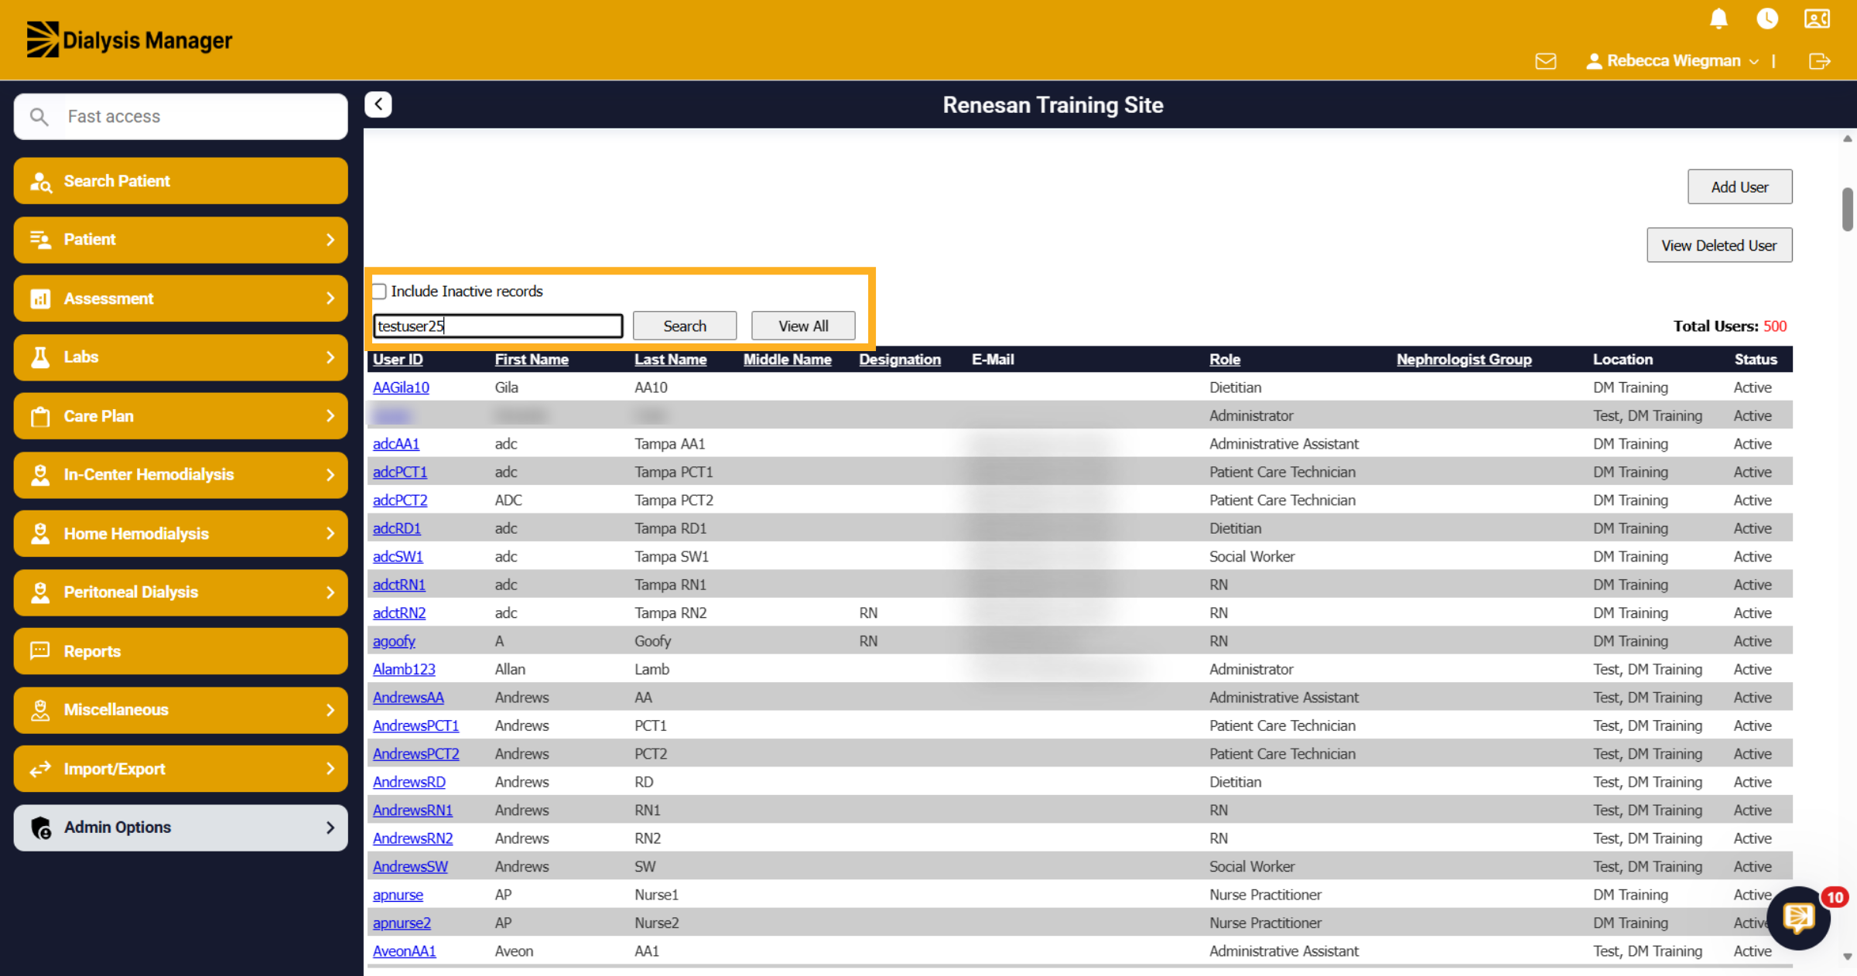1857x976 pixels.
Task: Click the logout icon
Action: tap(1819, 61)
